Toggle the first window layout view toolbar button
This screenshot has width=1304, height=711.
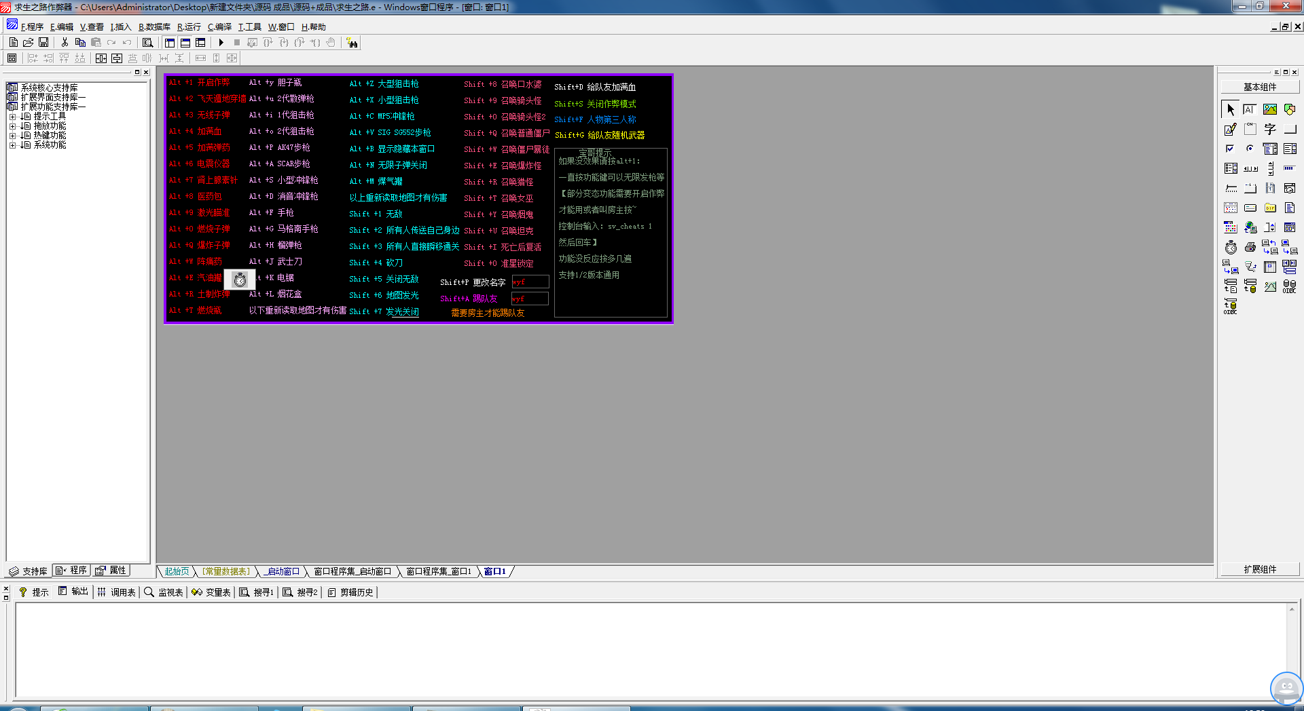pos(169,42)
